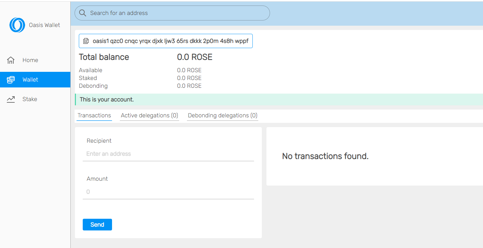
Task: Focus the Search for an address field
Action: click(172, 13)
